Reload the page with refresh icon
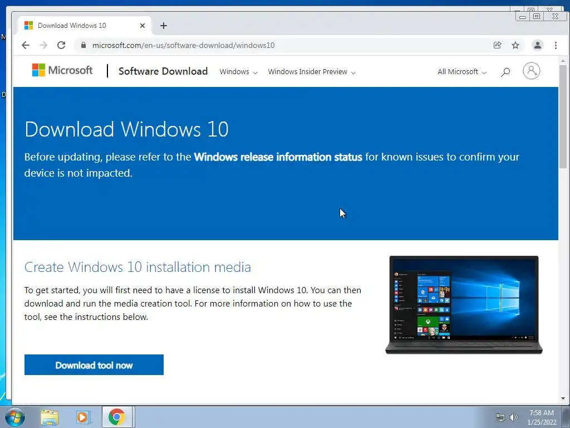 61,45
